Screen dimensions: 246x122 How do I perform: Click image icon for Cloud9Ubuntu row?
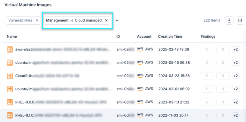pos(10,76)
